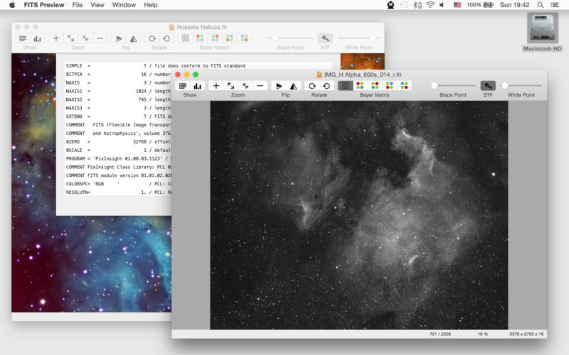This screenshot has height=355, width=569.
Task: Click White Point slider in Rossete Nebula window
Action: (358, 38)
